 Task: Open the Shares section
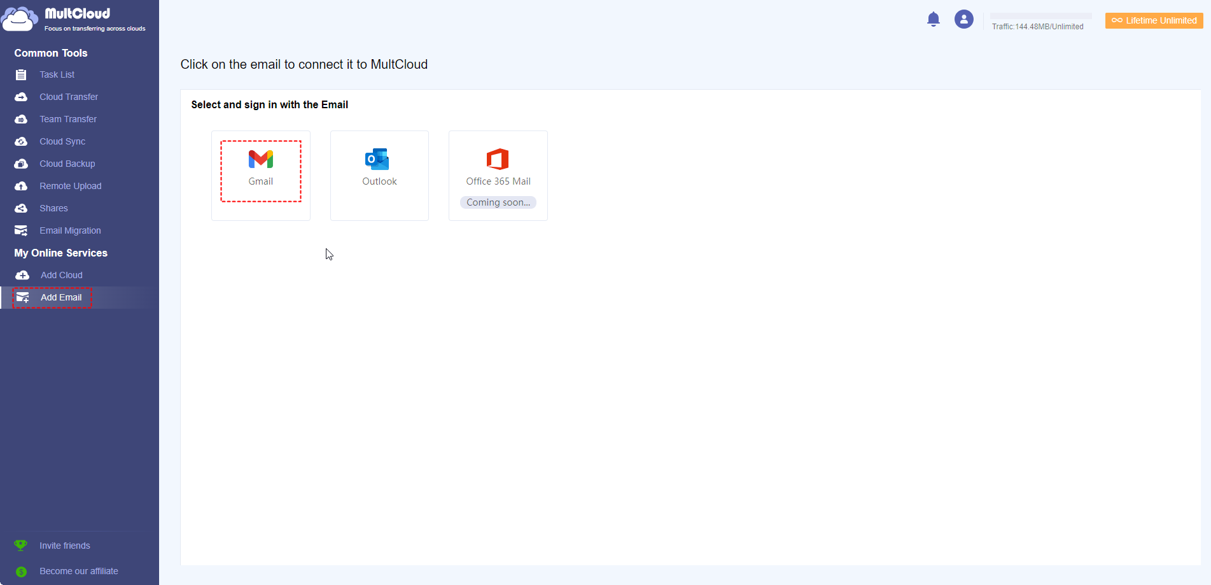pyautogui.click(x=53, y=208)
